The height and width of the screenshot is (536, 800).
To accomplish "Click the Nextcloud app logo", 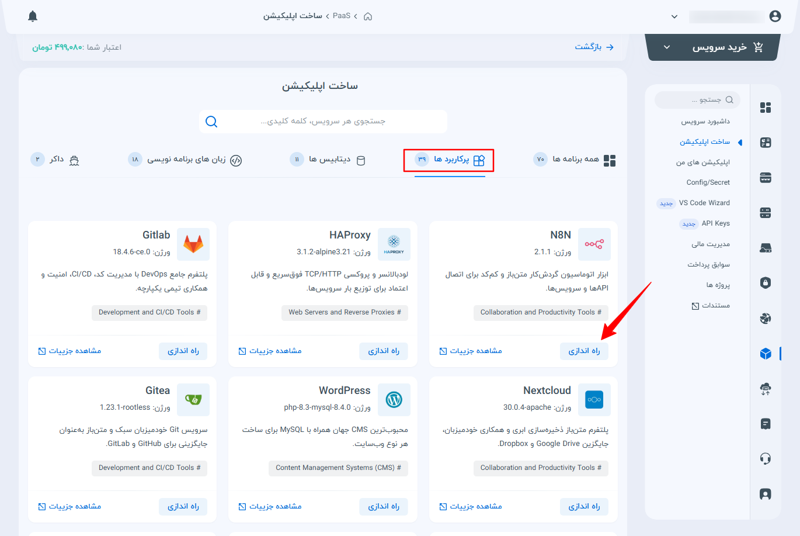I will click(594, 400).
